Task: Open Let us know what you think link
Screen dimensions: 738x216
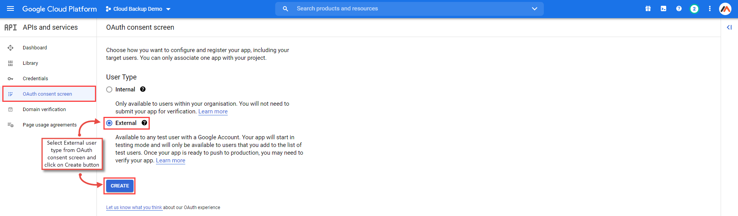Action: (x=134, y=208)
